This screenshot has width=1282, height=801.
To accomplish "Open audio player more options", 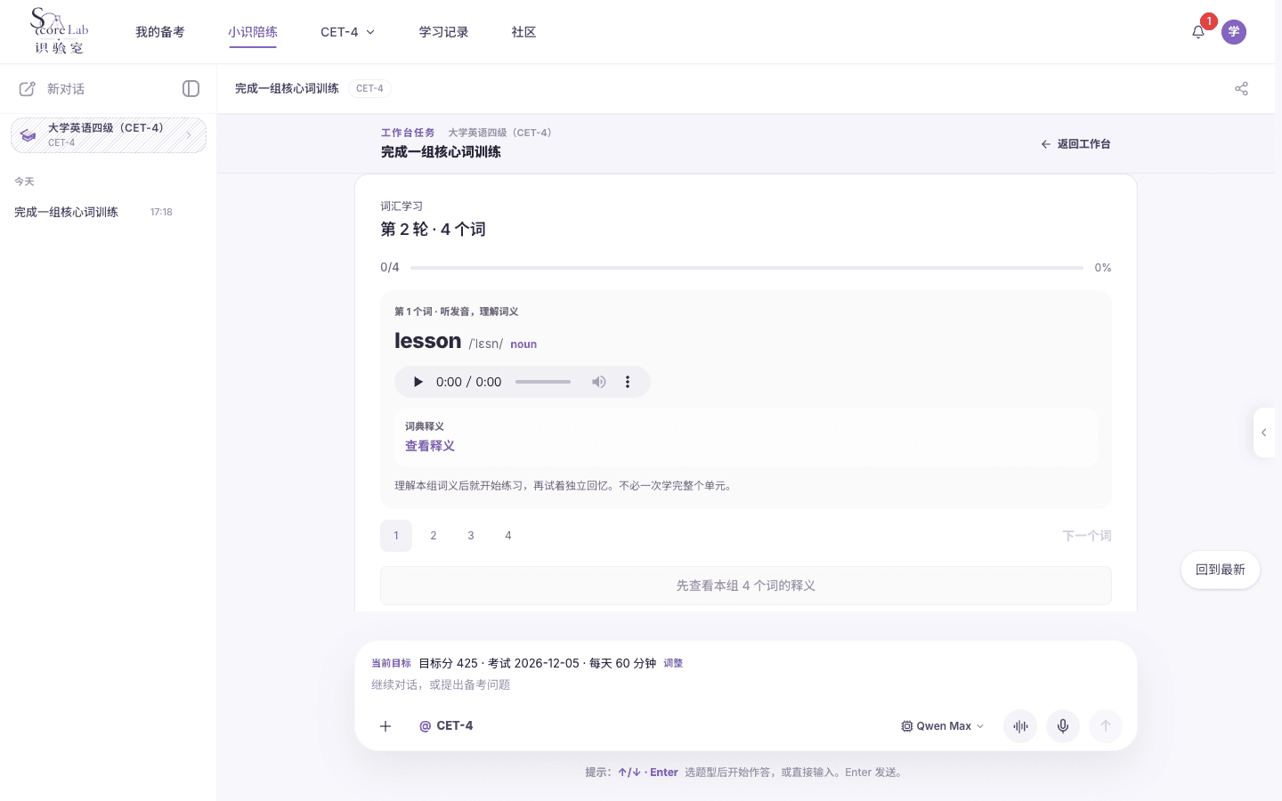I will click(x=628, y=382).
